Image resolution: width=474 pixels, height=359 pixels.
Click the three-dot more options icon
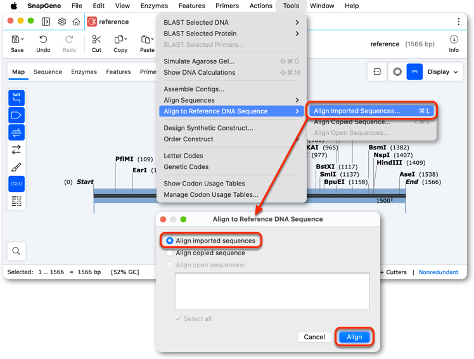459,22
